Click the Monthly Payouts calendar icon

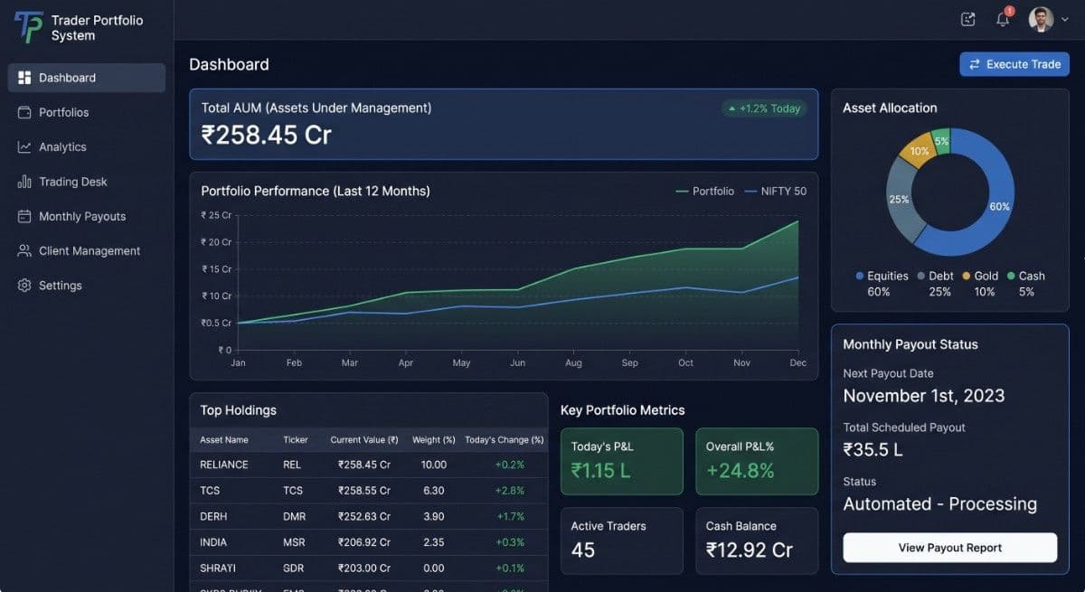click(24, 216)
